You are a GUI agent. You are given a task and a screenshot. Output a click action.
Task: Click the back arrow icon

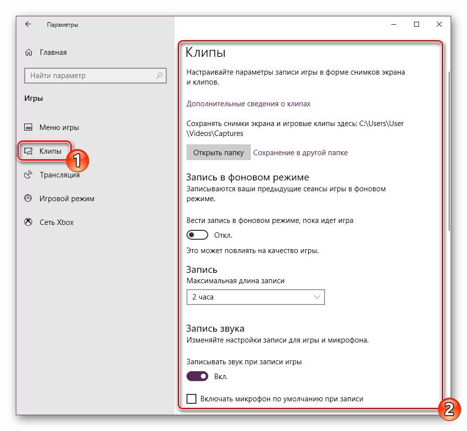(28, 24)
